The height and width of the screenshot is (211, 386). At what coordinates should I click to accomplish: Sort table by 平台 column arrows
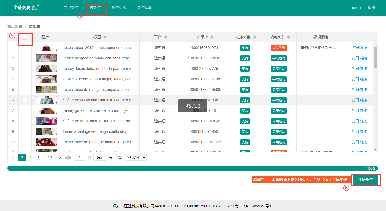[x=166, y=37]
